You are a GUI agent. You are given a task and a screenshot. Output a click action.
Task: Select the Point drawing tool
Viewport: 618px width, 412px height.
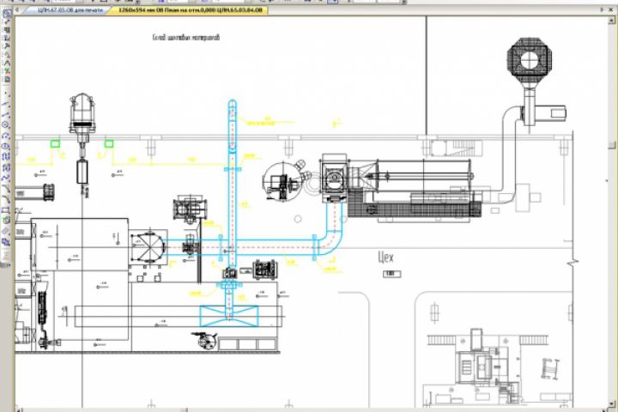6,94
